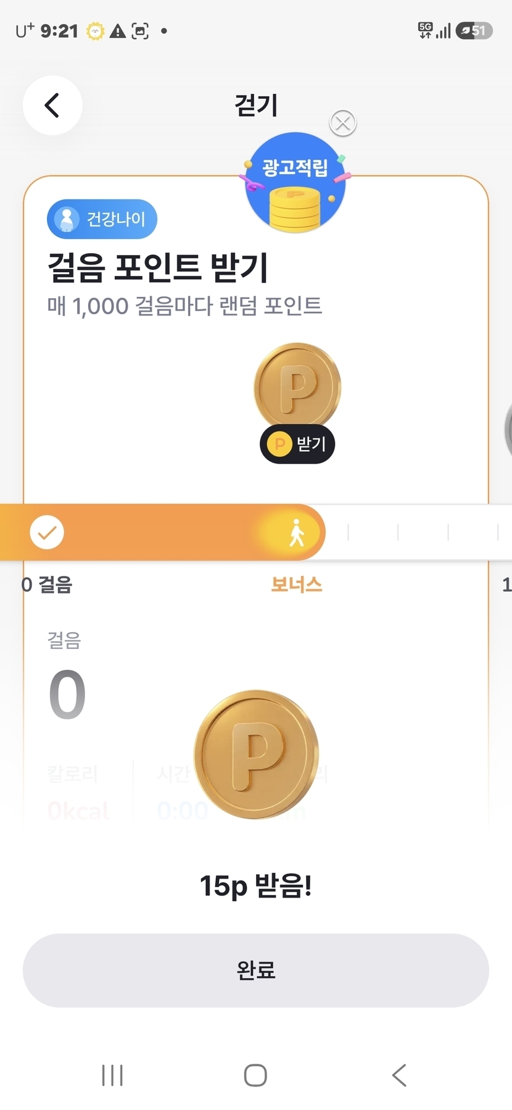512x1110 pixels.
Task: Tap the 완료 button
Action: point(256,970)
